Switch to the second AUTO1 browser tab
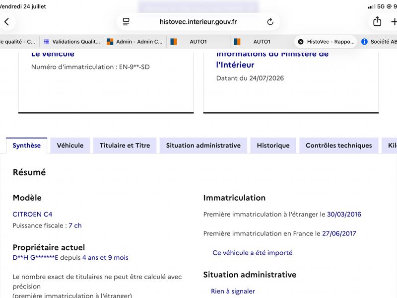 262,42
